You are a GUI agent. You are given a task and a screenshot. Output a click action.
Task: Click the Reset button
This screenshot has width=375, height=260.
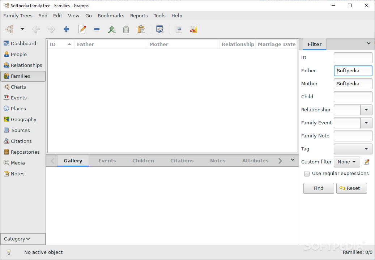tap(351, 188)
